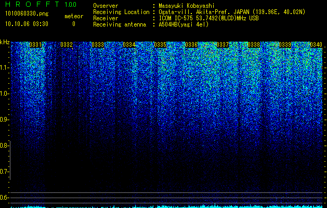The width and height of the screenshot is (327, 208).
Task: Click the 0336 time marker
Action: (191, 45)
